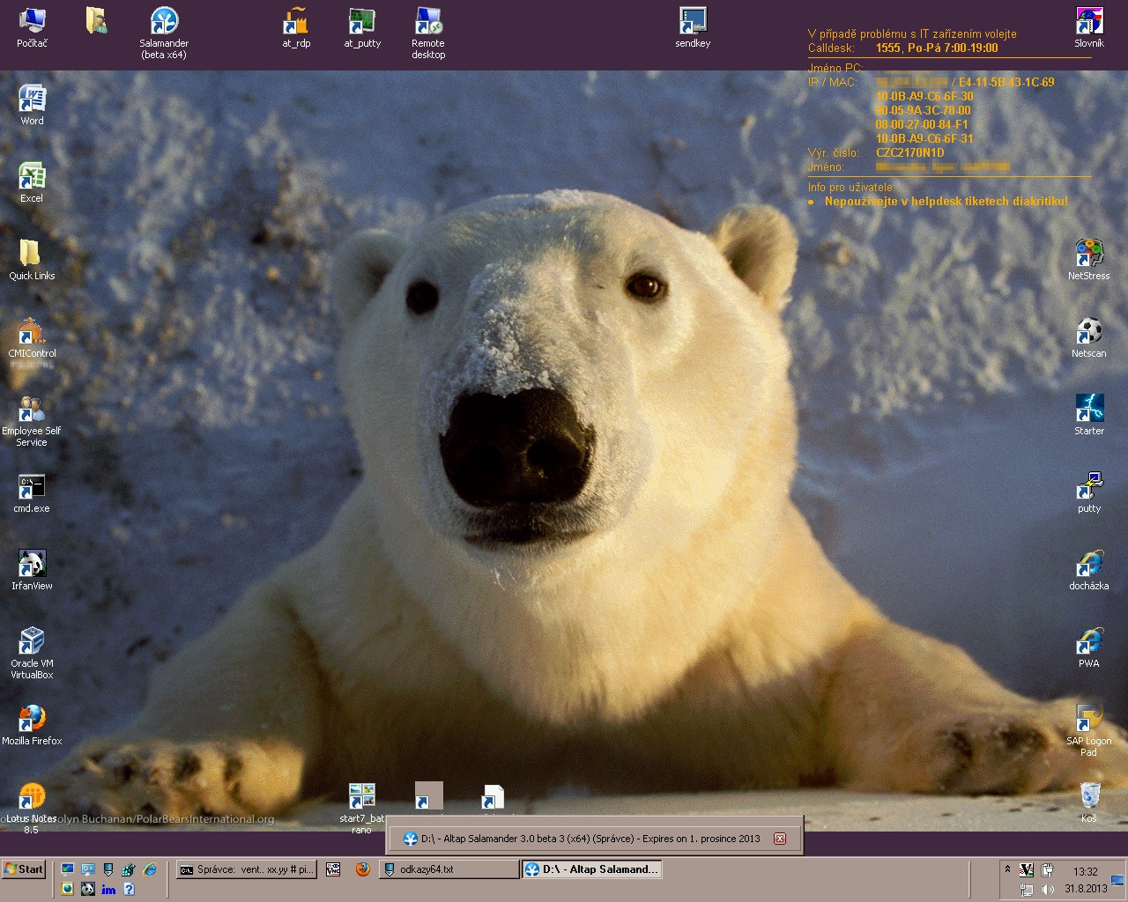This screenshot has width=1128, height=902.
Task: Open the volume speaker tray icon
Action: tap(1047, 889)
